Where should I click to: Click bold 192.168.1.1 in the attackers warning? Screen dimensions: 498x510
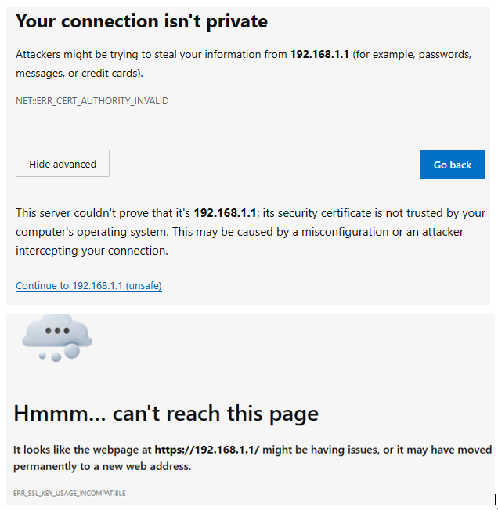(x=319, y=55)
